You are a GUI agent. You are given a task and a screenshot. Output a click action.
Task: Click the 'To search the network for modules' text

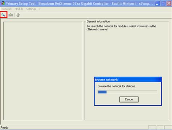(121, 28)
